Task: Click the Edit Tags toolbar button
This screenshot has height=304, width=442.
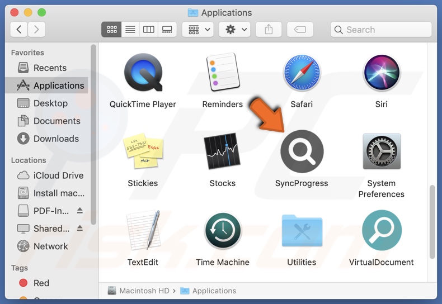Action: [300, 29]
